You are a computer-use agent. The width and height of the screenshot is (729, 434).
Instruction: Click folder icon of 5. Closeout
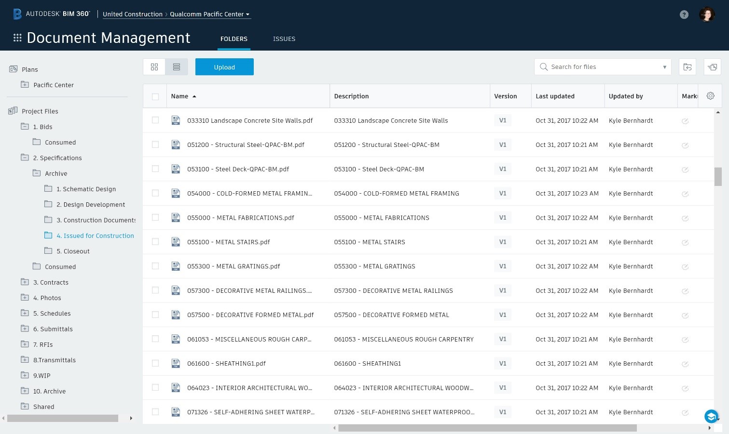point(48,250)
